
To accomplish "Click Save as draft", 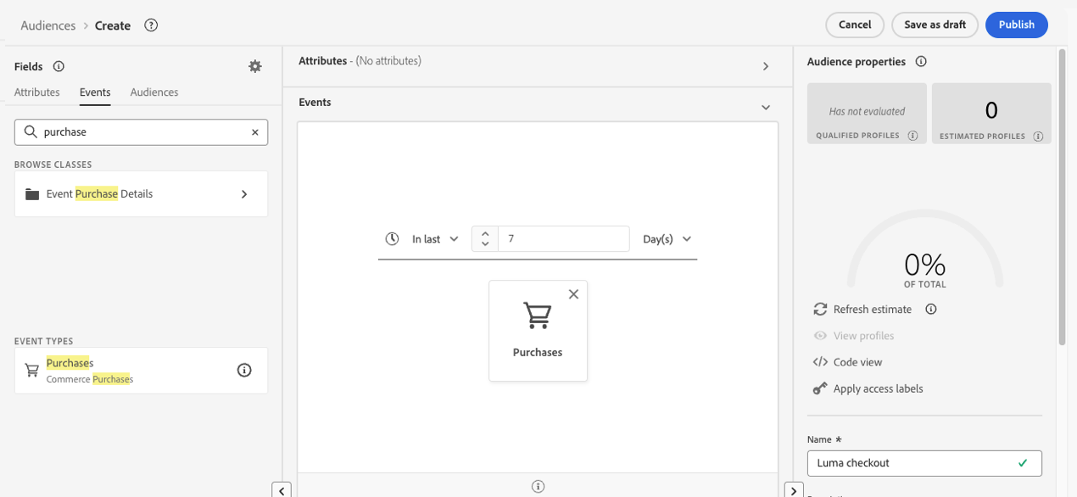I will [935, 25].
